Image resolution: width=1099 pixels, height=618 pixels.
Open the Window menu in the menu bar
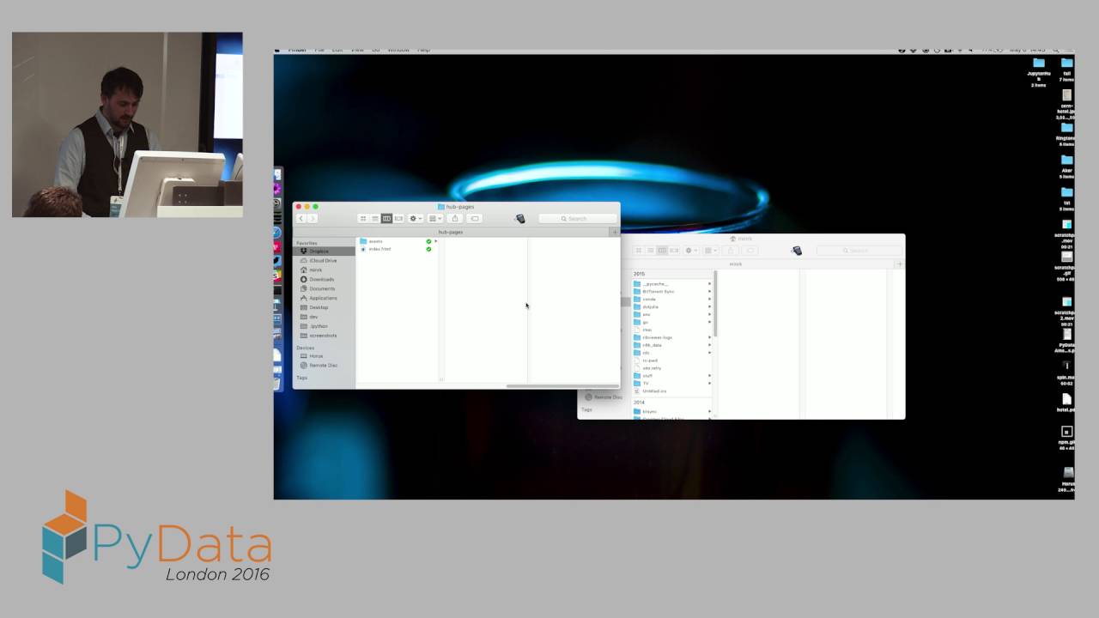398,51
